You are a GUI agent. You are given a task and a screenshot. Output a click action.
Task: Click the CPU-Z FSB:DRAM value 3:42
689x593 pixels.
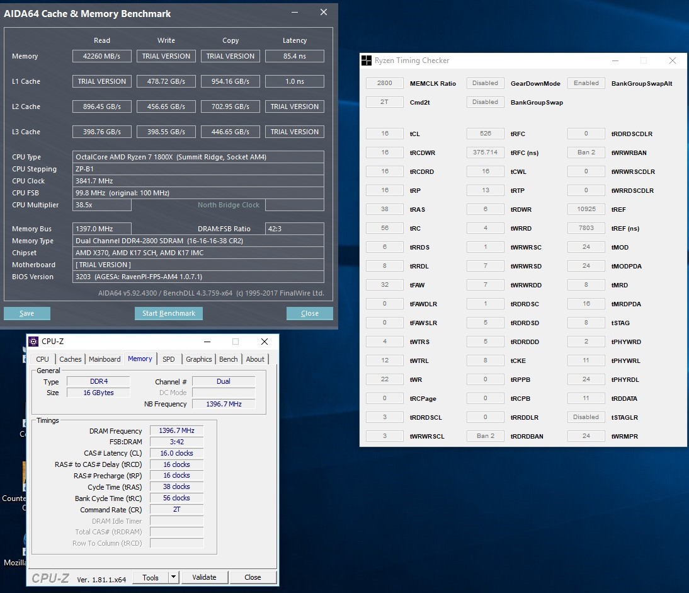(x=176, y=442)
